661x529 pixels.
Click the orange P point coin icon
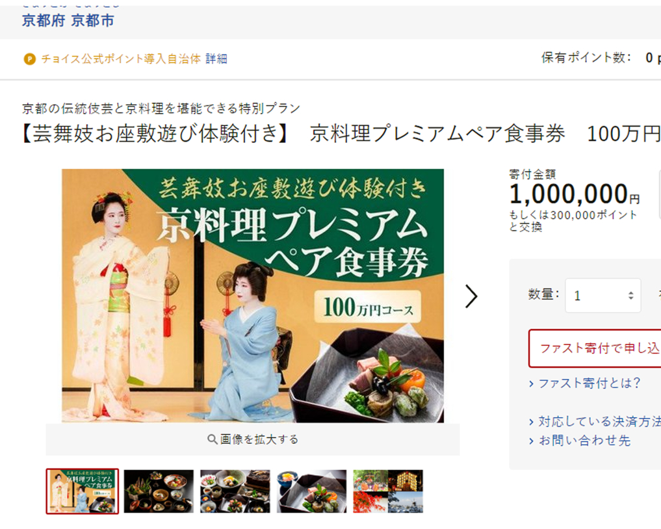pos(29,59)
